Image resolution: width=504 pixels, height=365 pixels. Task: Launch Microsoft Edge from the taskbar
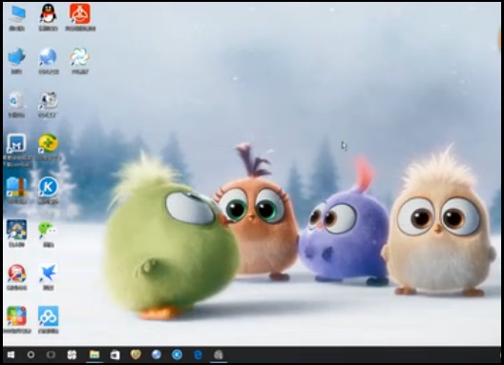pos(198,355)
